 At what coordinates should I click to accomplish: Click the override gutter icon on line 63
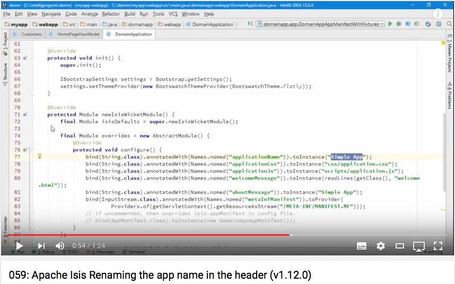pyautogui.click(x=25, y=58)
